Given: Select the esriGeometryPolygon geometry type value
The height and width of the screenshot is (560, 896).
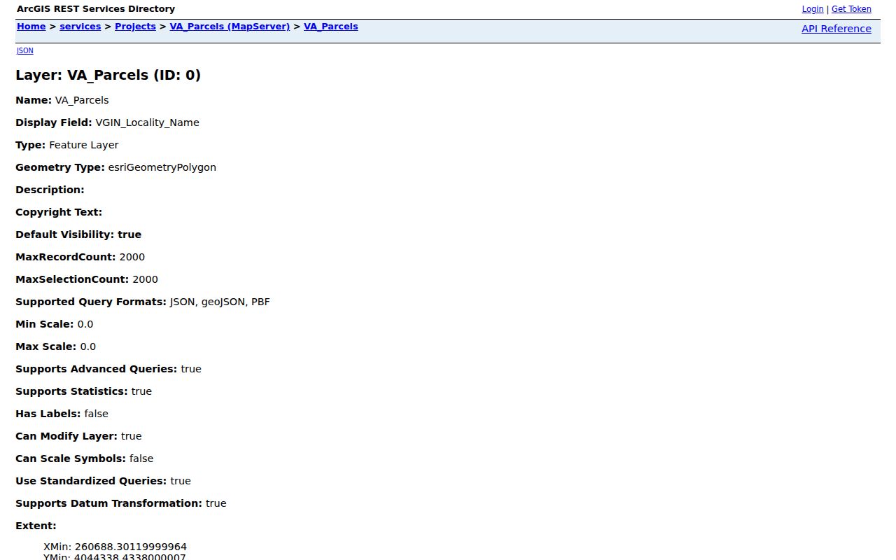Looking at the screenshot, I should (x=162, y=167).
